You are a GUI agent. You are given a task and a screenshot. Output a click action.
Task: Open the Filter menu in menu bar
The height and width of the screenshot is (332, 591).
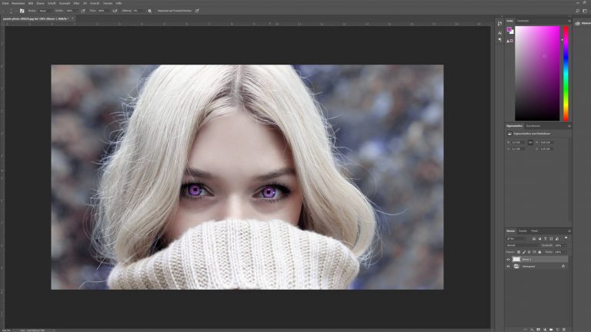coord(78,3)
